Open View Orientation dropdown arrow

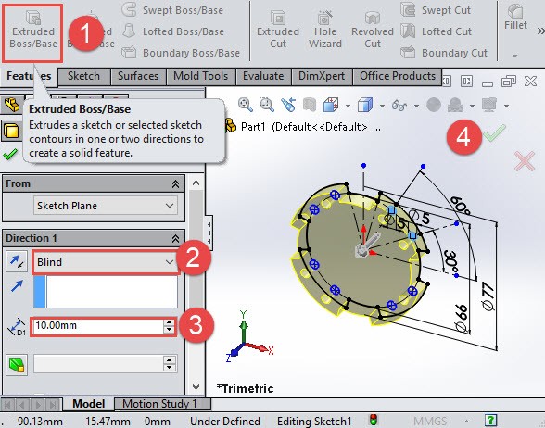[x=348, y=106]
